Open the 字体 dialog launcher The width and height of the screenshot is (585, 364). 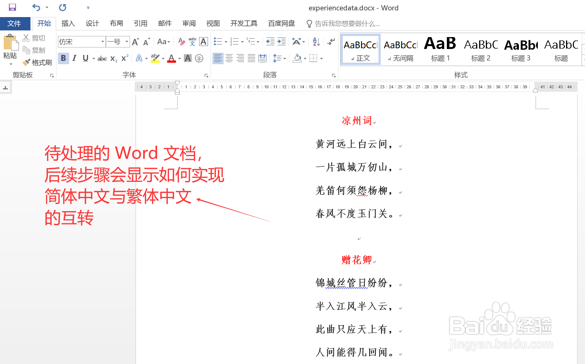(x=206, y=76)
